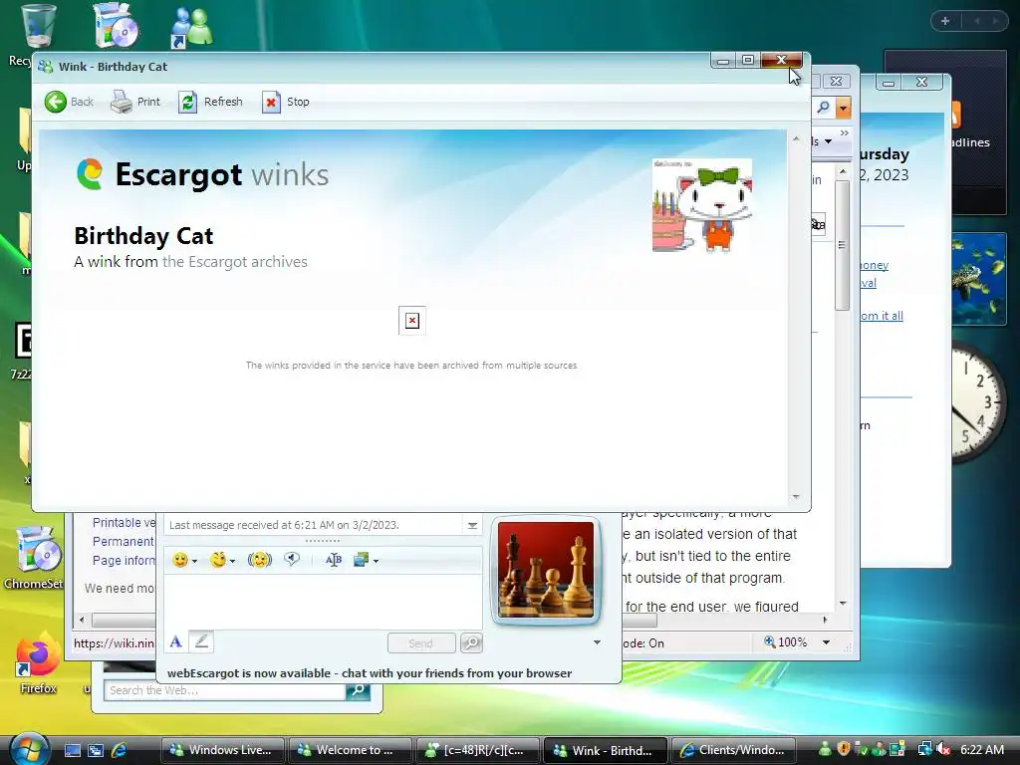1020x765 pixels.
Task: Click the Send button in chat
Action: point(421,643)
